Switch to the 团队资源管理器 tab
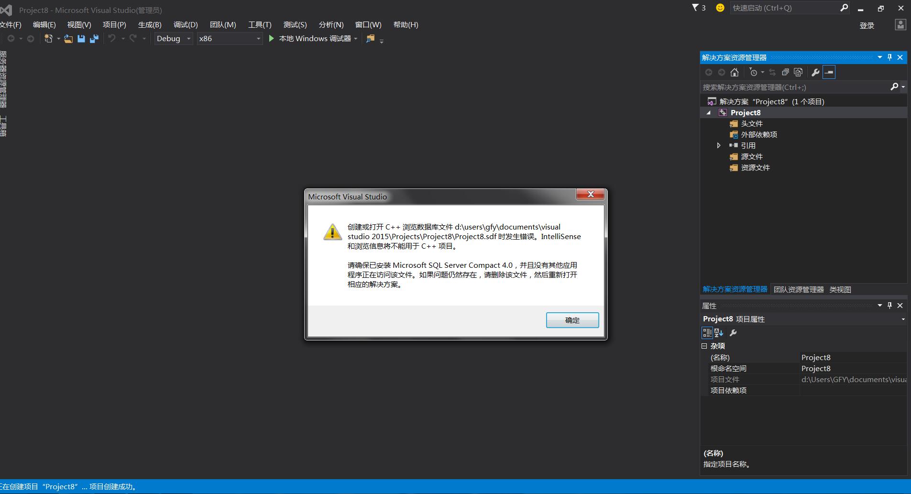 [x=799, y=289]
